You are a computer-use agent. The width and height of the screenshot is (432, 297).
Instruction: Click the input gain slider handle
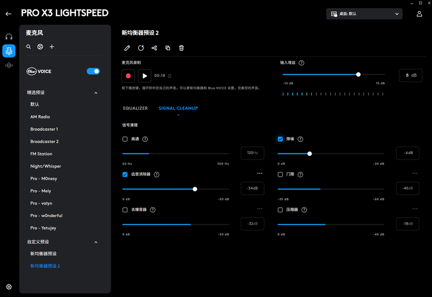tap(358, 74)
